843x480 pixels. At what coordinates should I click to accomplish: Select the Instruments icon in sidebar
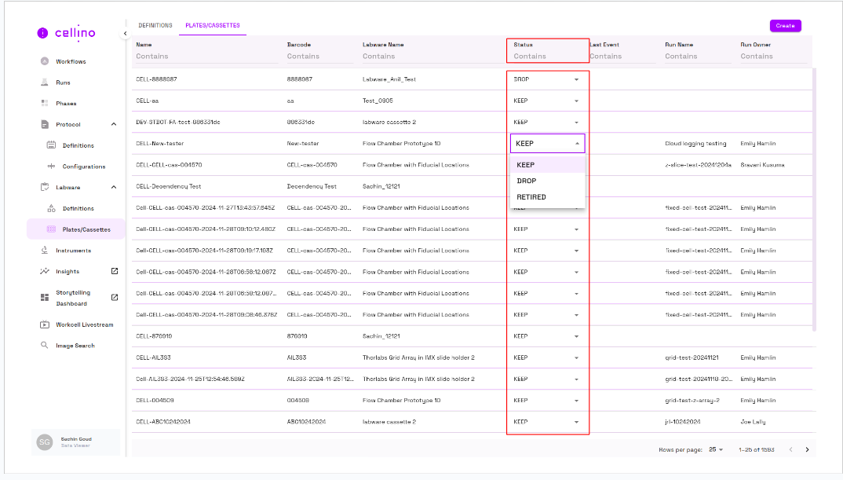[x=45, y=251]
